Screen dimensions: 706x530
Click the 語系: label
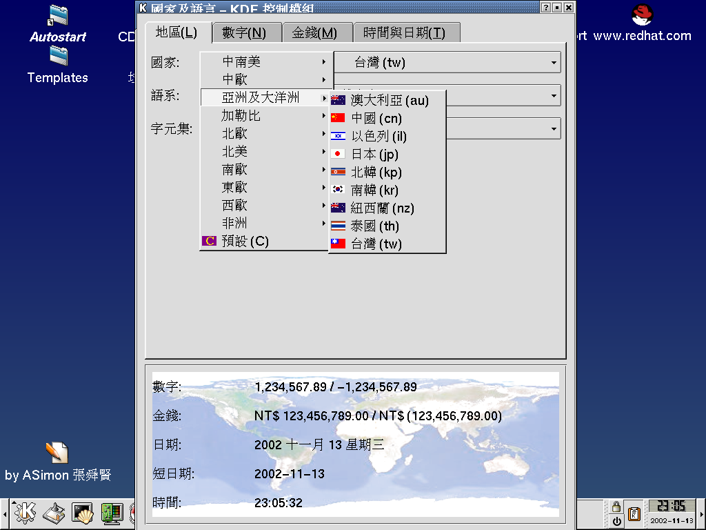pyautogui.click(x=165, y=95)
